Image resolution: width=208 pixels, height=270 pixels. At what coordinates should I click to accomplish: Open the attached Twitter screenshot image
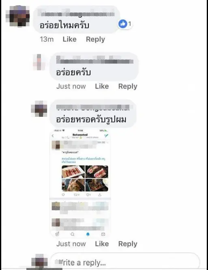[80, 184]
